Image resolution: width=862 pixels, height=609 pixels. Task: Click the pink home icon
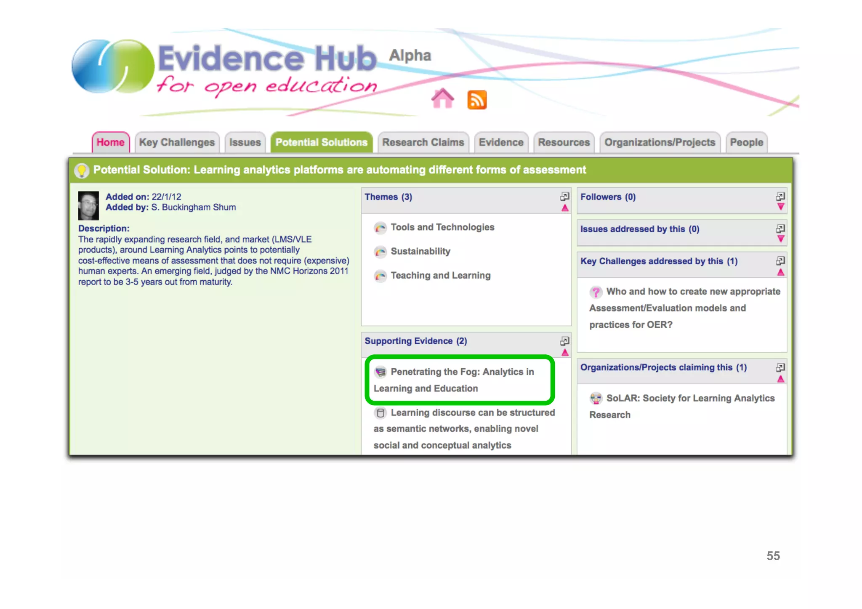(x=442, y=99)
